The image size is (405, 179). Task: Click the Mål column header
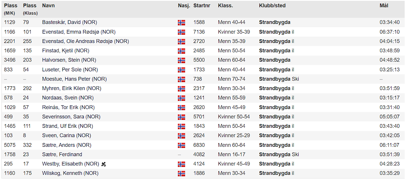click(384, 6)
